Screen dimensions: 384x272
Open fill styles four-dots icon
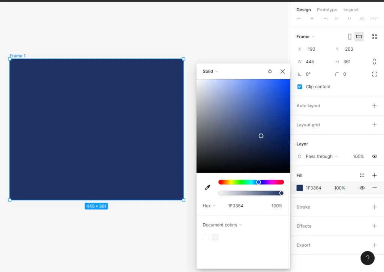point(362,176)
